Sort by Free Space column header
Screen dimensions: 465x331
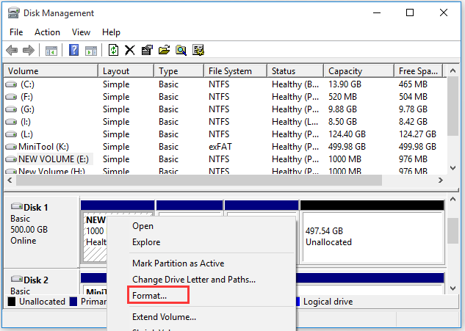point(419,71)
